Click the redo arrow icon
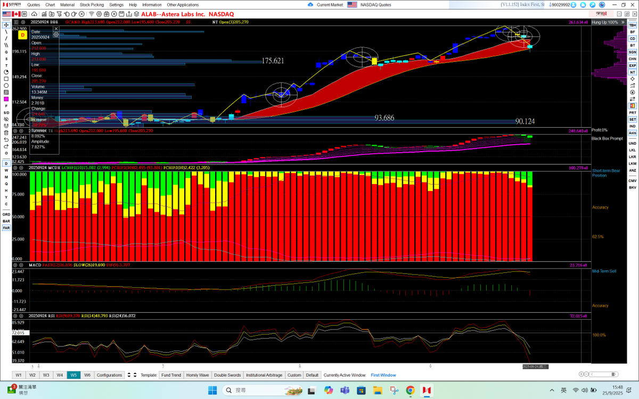 click(x=6, y=147)
